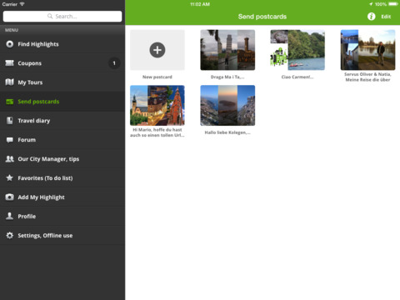
Task: Open the Profile menu entry
Action: (62, 216)
